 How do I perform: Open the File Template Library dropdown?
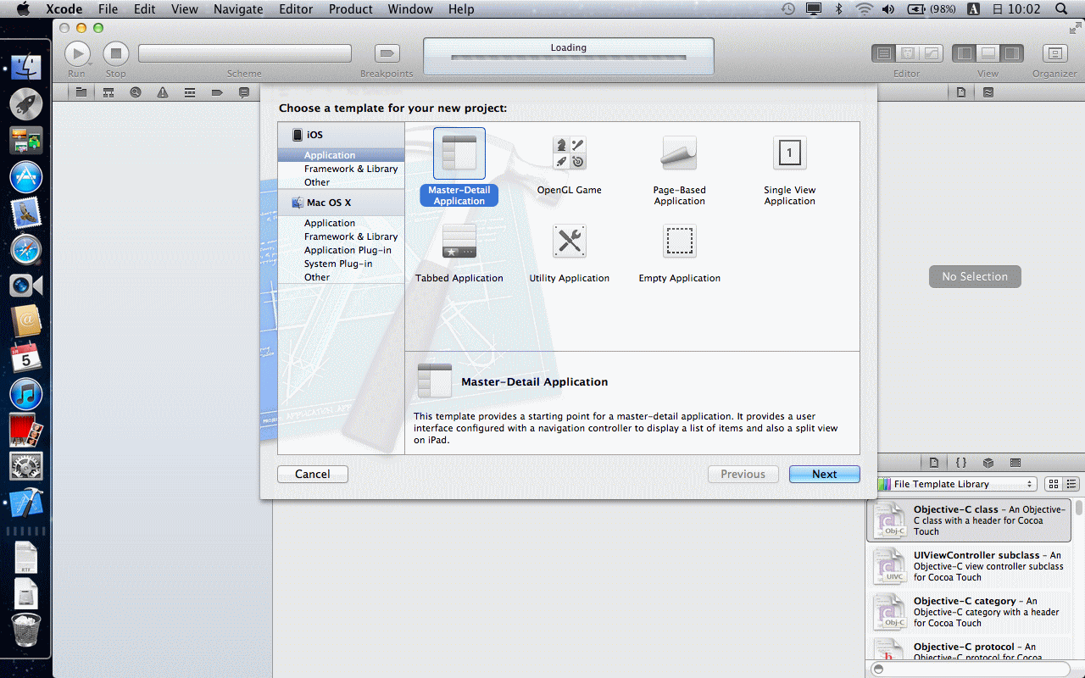tap(956, 484)
